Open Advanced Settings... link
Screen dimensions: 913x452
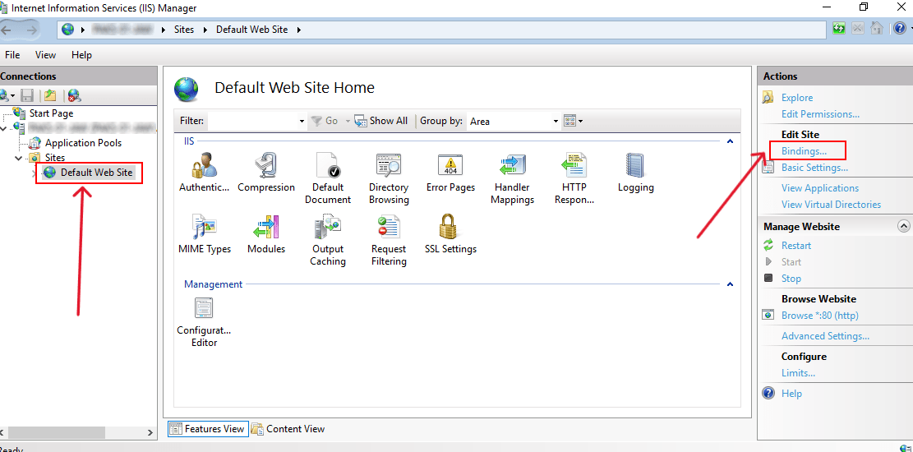pos(825,336)
